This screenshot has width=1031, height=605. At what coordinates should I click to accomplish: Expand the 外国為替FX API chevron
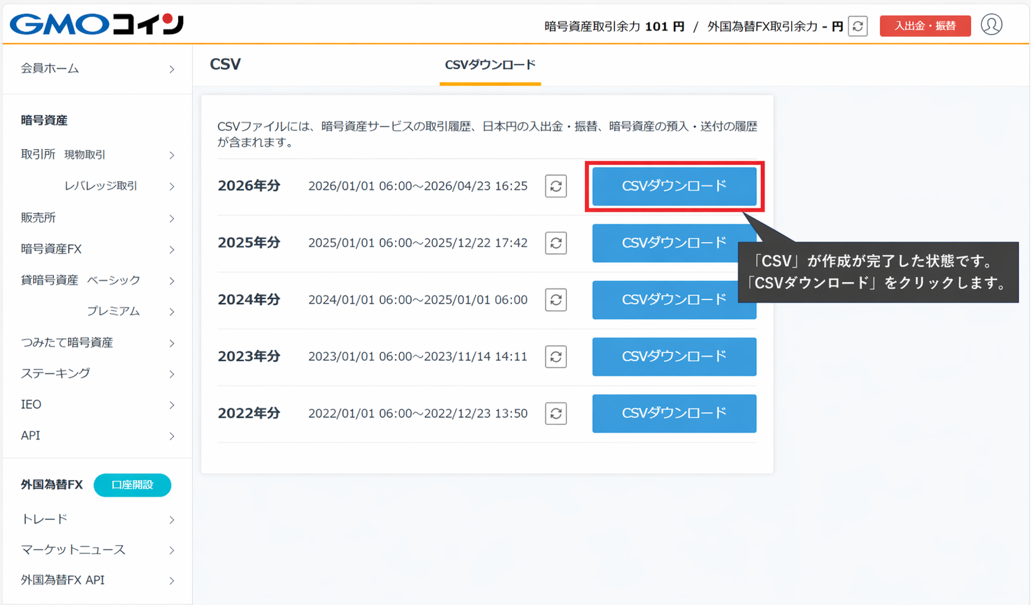coord(172,580)
